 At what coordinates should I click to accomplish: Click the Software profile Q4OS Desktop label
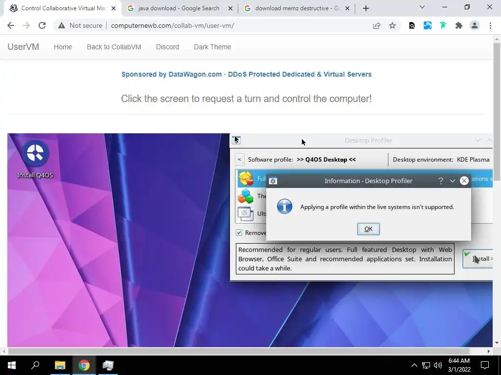click(301, 160)
